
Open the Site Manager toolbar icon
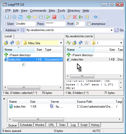(x=7, y=17)
